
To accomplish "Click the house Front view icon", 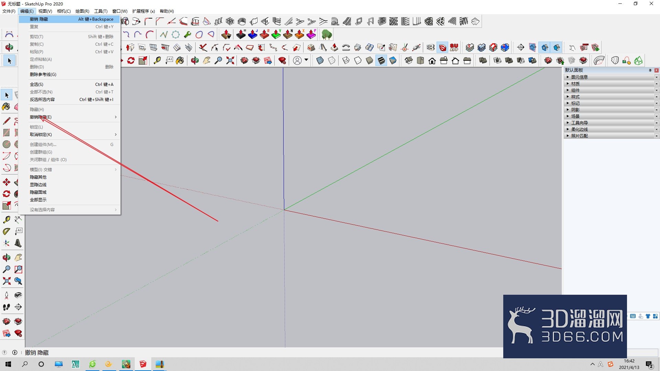I will 432,61.
